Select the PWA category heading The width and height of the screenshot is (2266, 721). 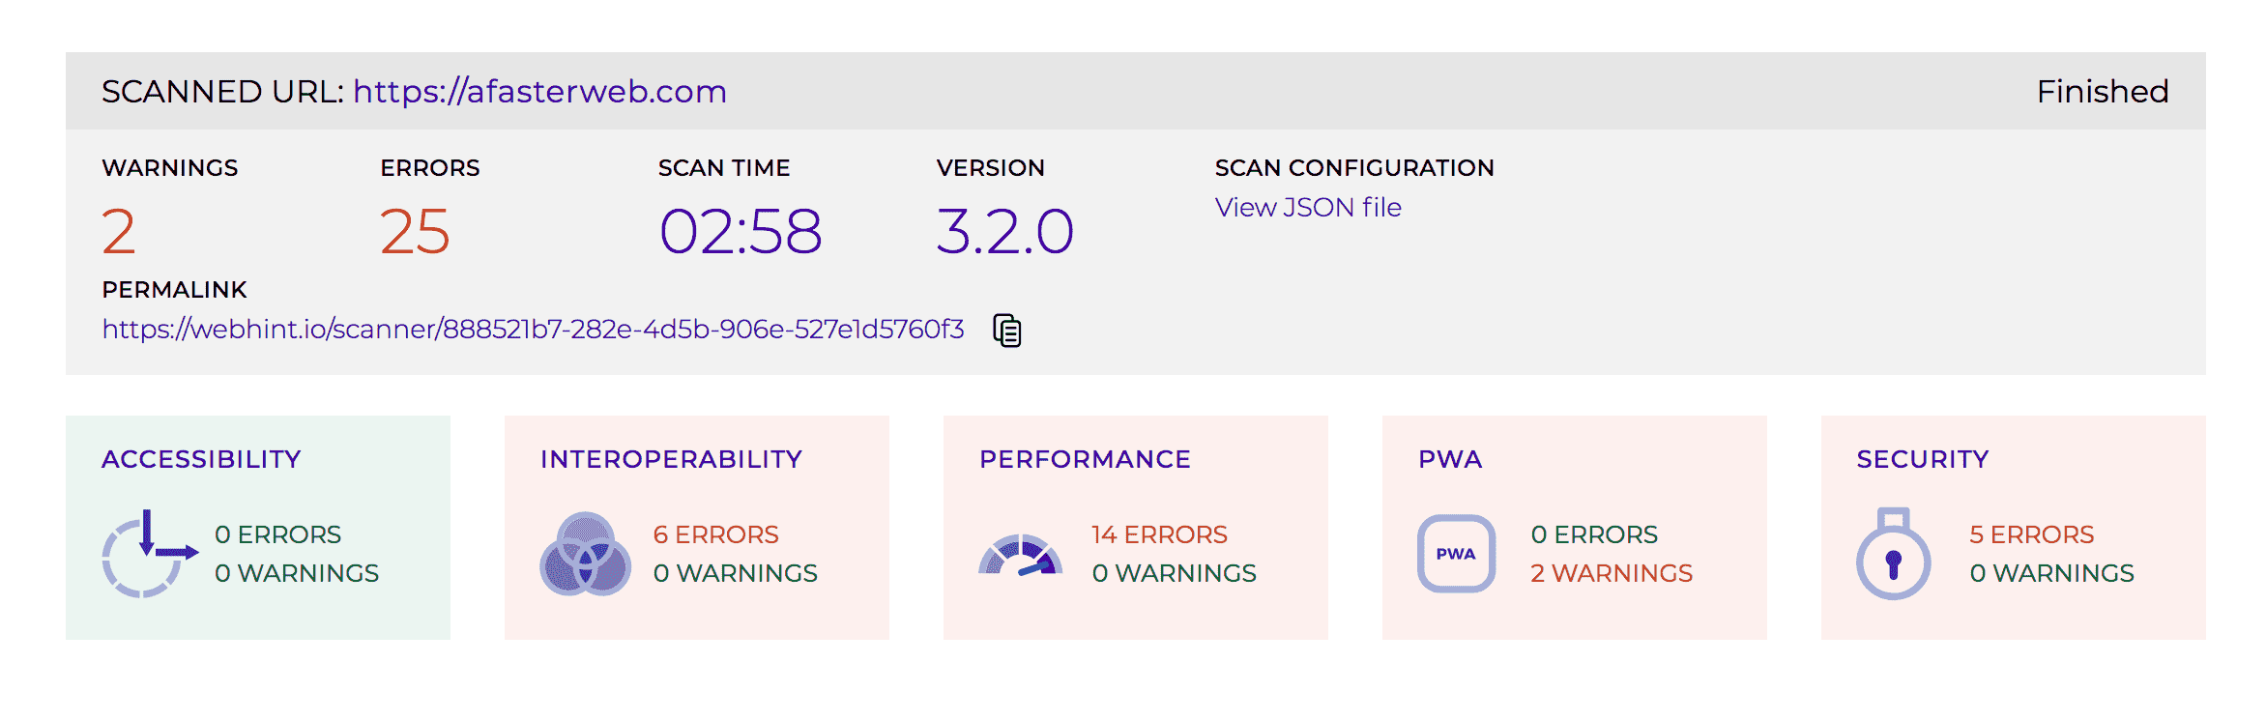point(1450,459)
